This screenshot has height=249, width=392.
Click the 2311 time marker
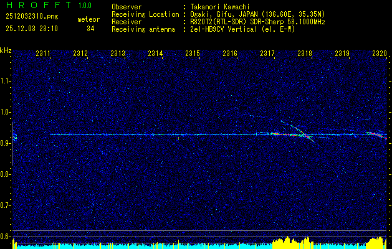(x=43, y=53)
